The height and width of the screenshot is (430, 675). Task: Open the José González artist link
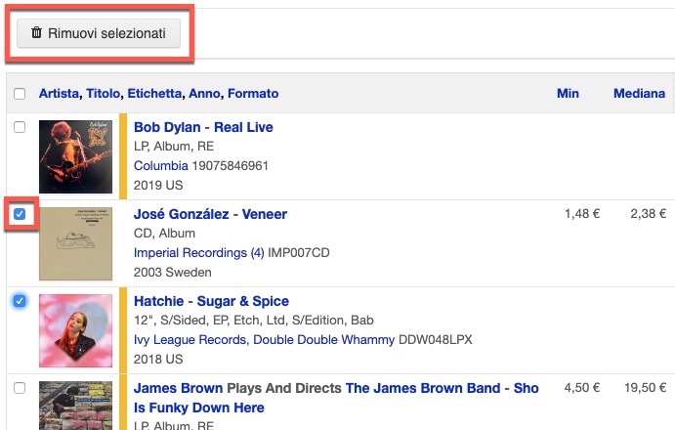[181, 214]
